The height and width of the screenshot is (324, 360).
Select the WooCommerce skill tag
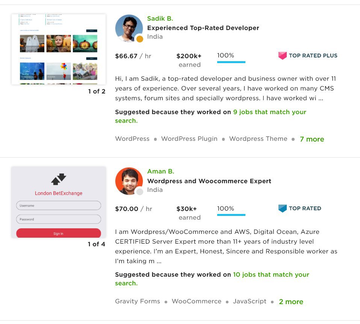pyautogui.click(x=197, y=301)
